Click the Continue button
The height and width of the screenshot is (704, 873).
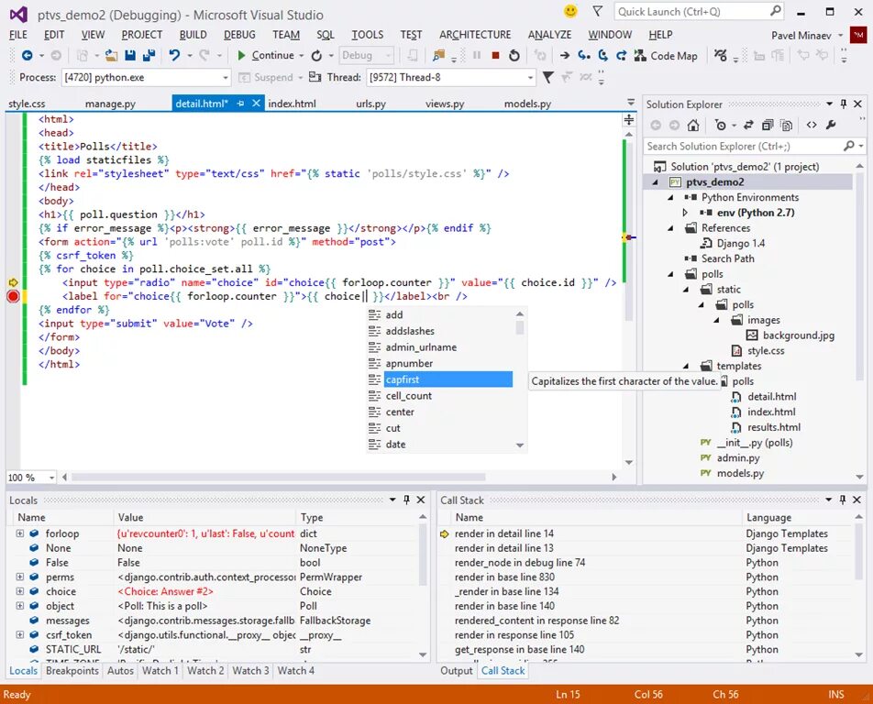pyautogui.click(x=266, y=55)
